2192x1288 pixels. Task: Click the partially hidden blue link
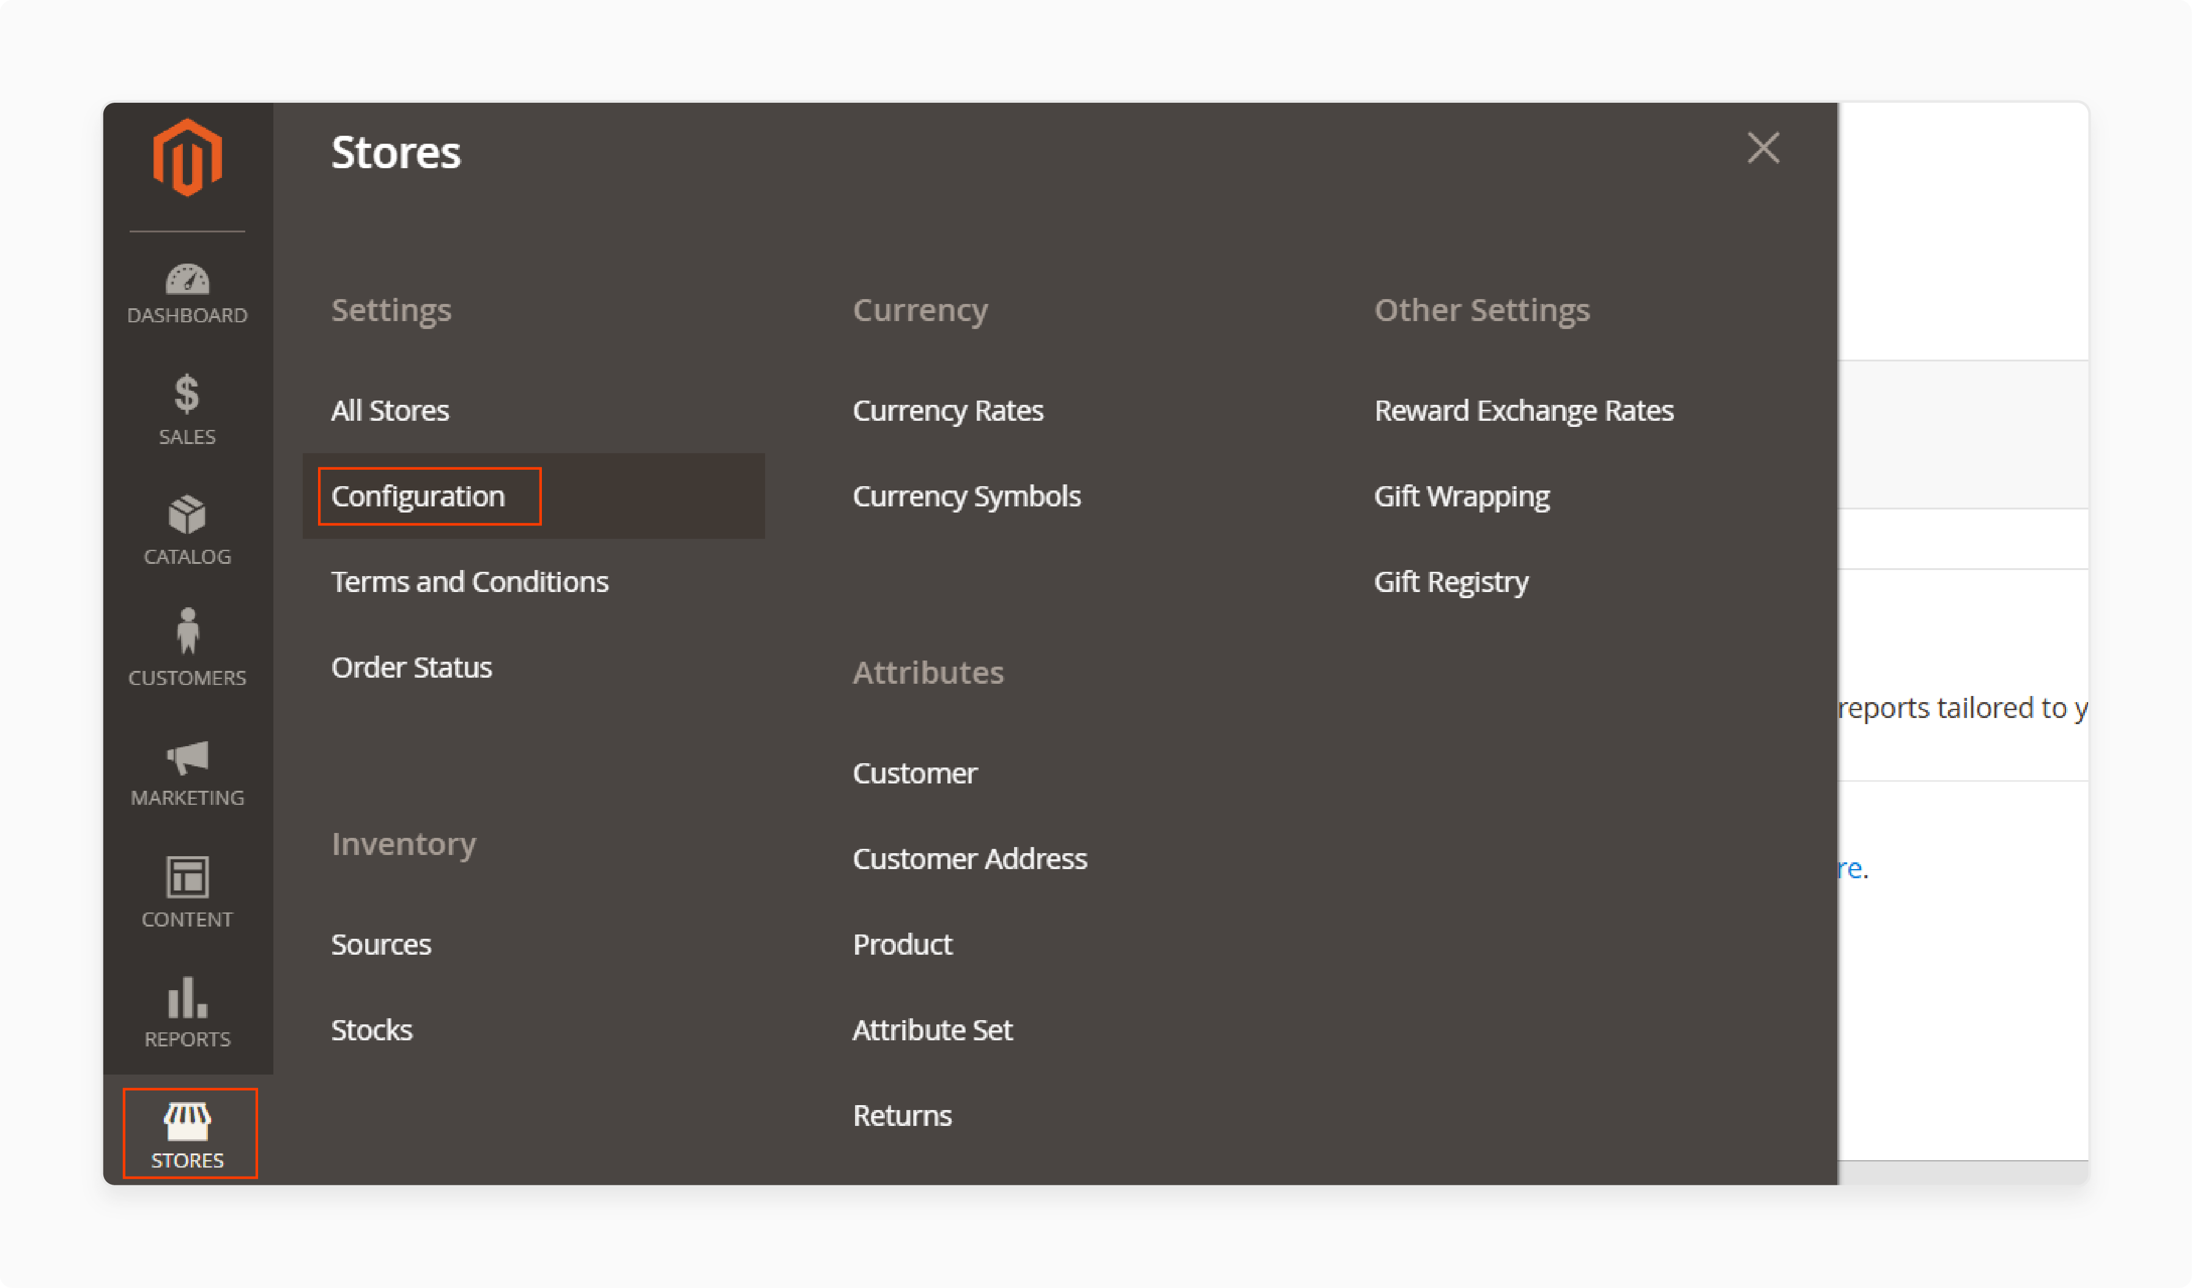click(1850, 869)
